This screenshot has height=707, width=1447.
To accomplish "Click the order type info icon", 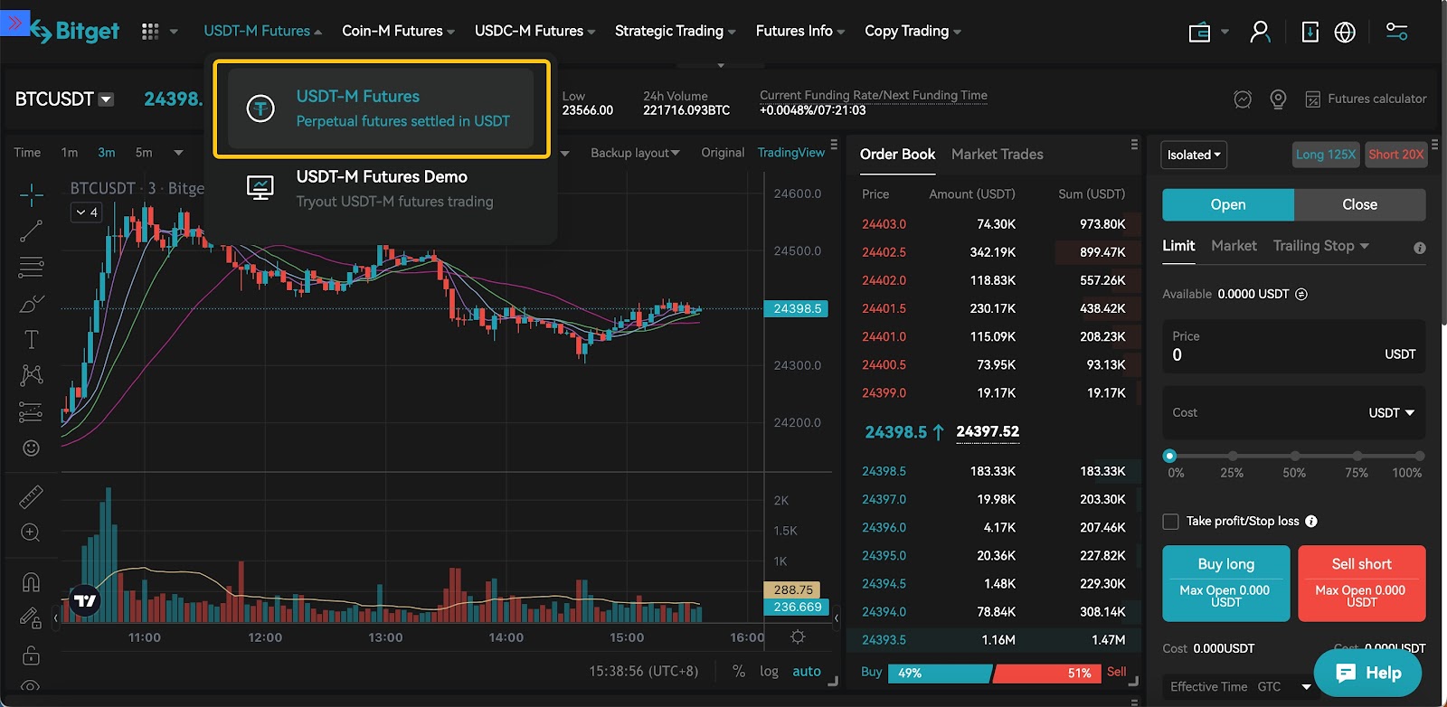I will click(1420, 248).
